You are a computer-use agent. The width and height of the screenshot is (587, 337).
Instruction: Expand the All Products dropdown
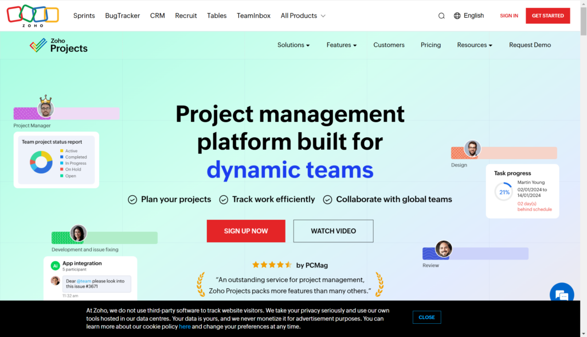tap(303, 16)
